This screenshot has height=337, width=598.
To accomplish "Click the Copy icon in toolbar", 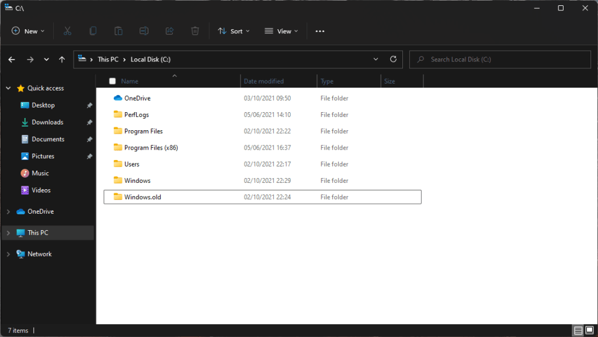I will point(93,31).
